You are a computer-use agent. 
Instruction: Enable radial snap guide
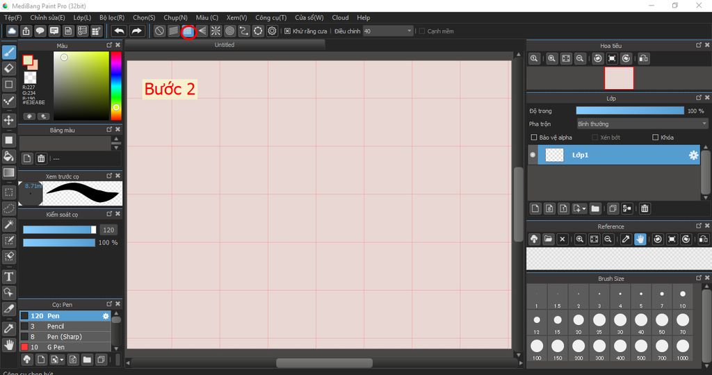(216, 31)
